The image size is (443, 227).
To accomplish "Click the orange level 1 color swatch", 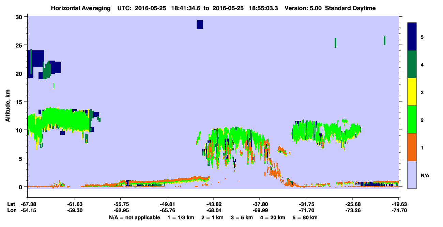I will tap(412, 147).
